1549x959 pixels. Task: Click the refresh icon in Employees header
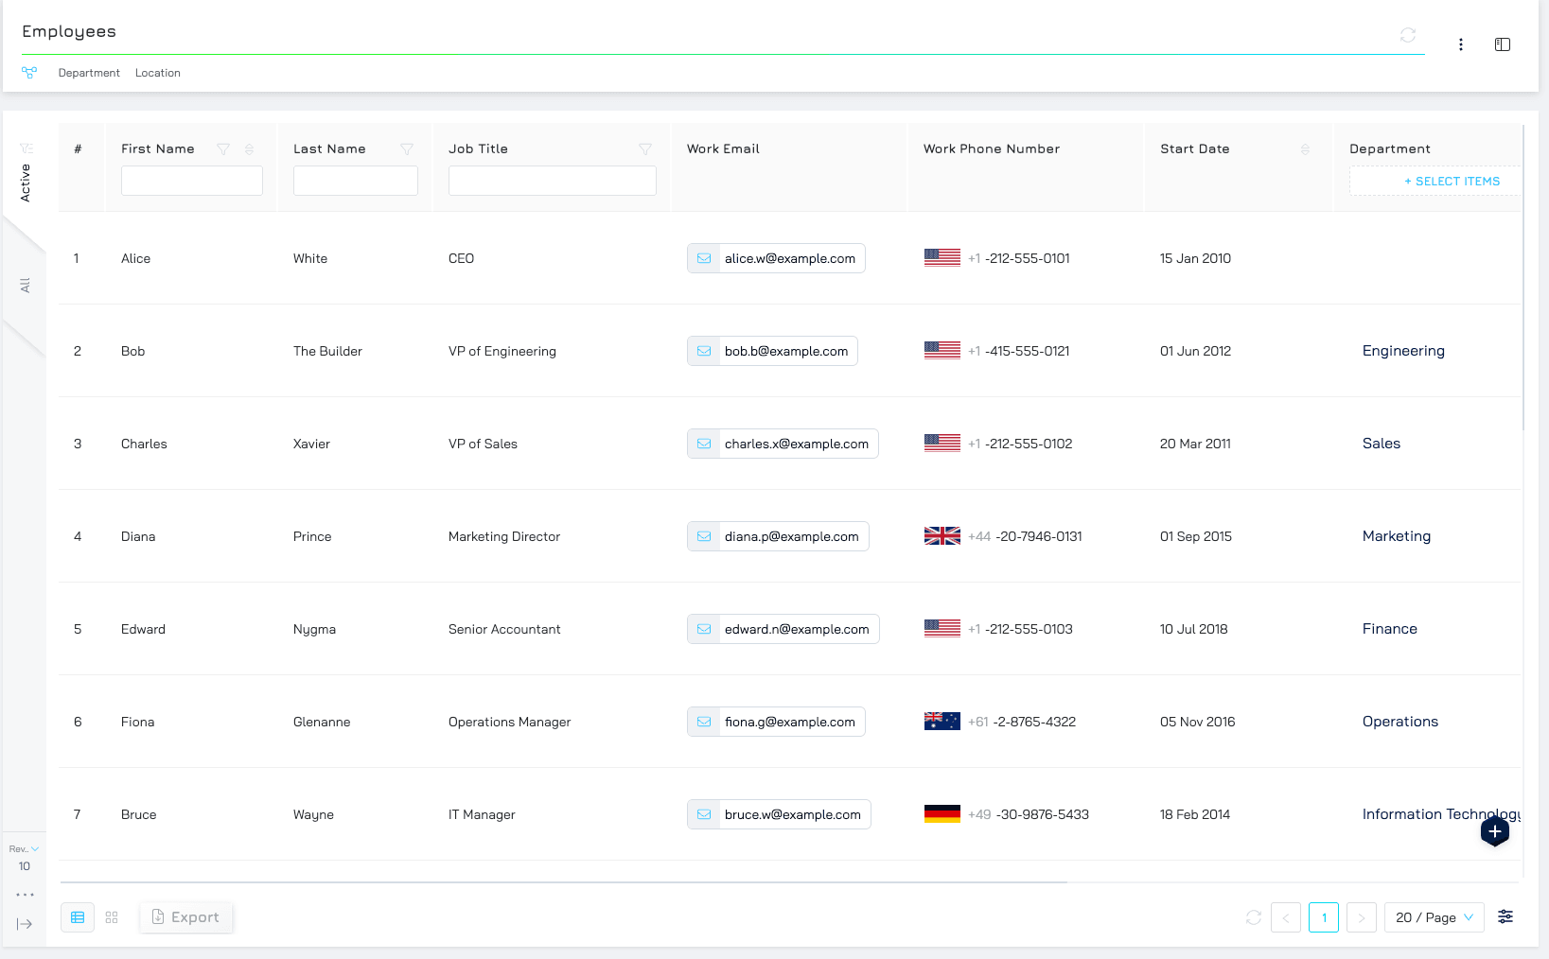[1407, 35]
